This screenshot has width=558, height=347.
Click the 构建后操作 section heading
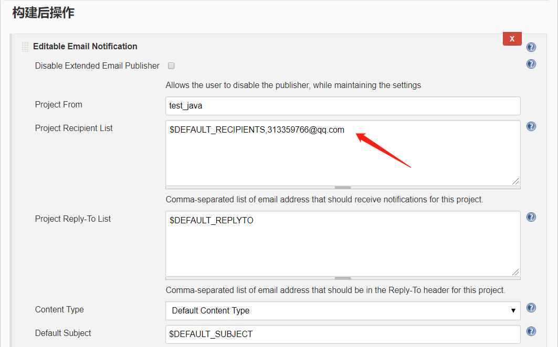(44, 13)
